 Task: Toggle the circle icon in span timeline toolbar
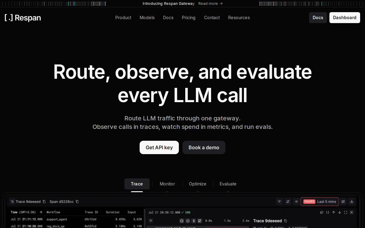coord(188,221)
